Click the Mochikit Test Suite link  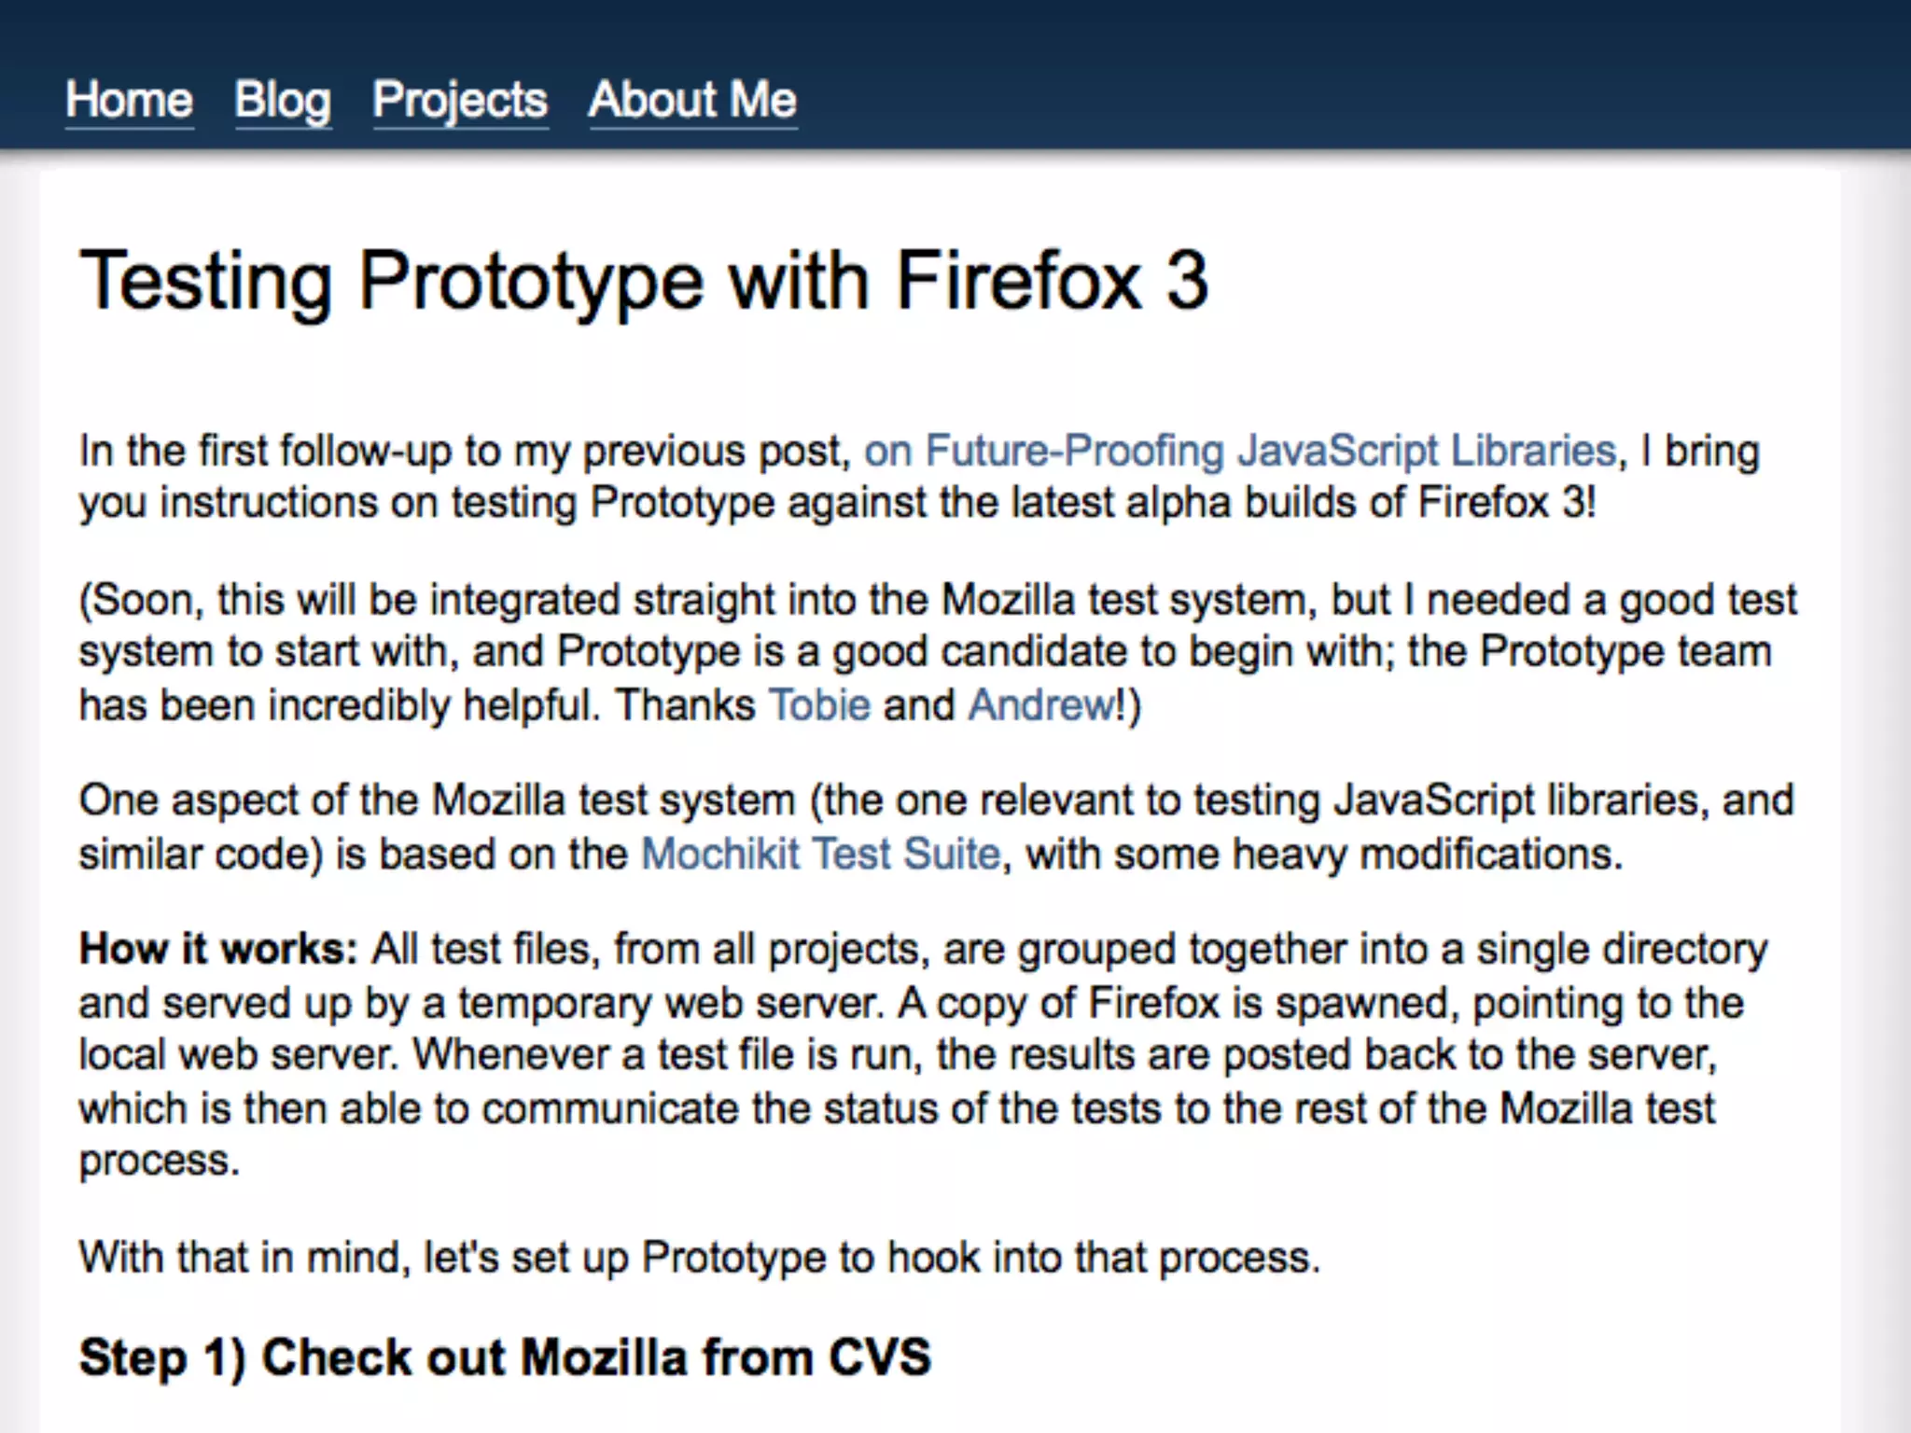(820, 855)
